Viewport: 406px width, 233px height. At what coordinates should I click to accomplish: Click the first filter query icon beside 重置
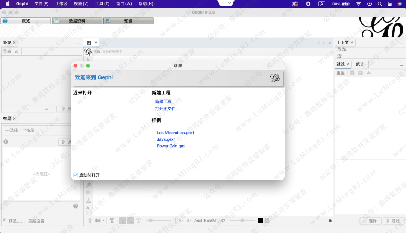click(353, 73)
